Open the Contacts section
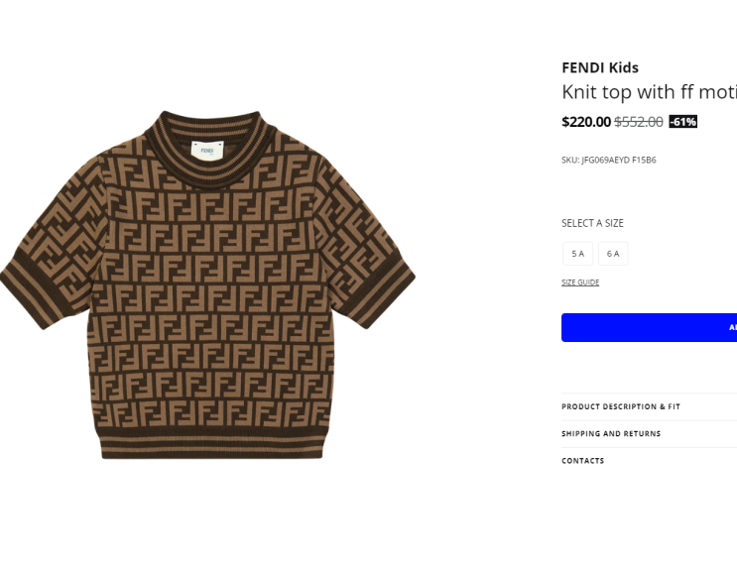The width and height of the screenshot is (737, 565). (649, 461)
